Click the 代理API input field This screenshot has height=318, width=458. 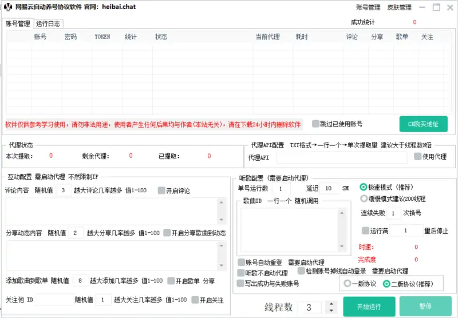pyautogui.click(x=342, y=158)
